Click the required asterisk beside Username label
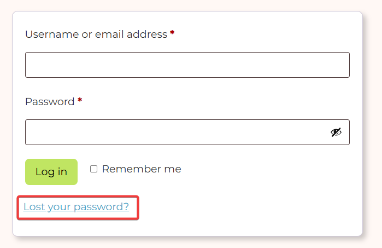 pyautogui.click(x=172, y=33)
